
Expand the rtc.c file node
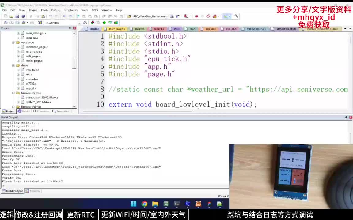[x=18, y=75]
